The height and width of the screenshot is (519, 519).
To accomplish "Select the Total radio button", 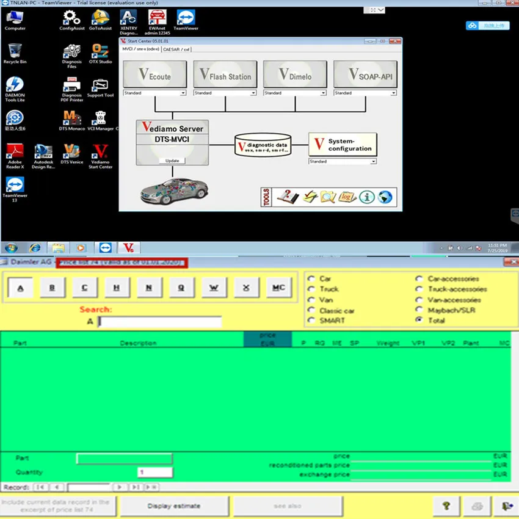I will pyautogui.click(x=419, y=320).
